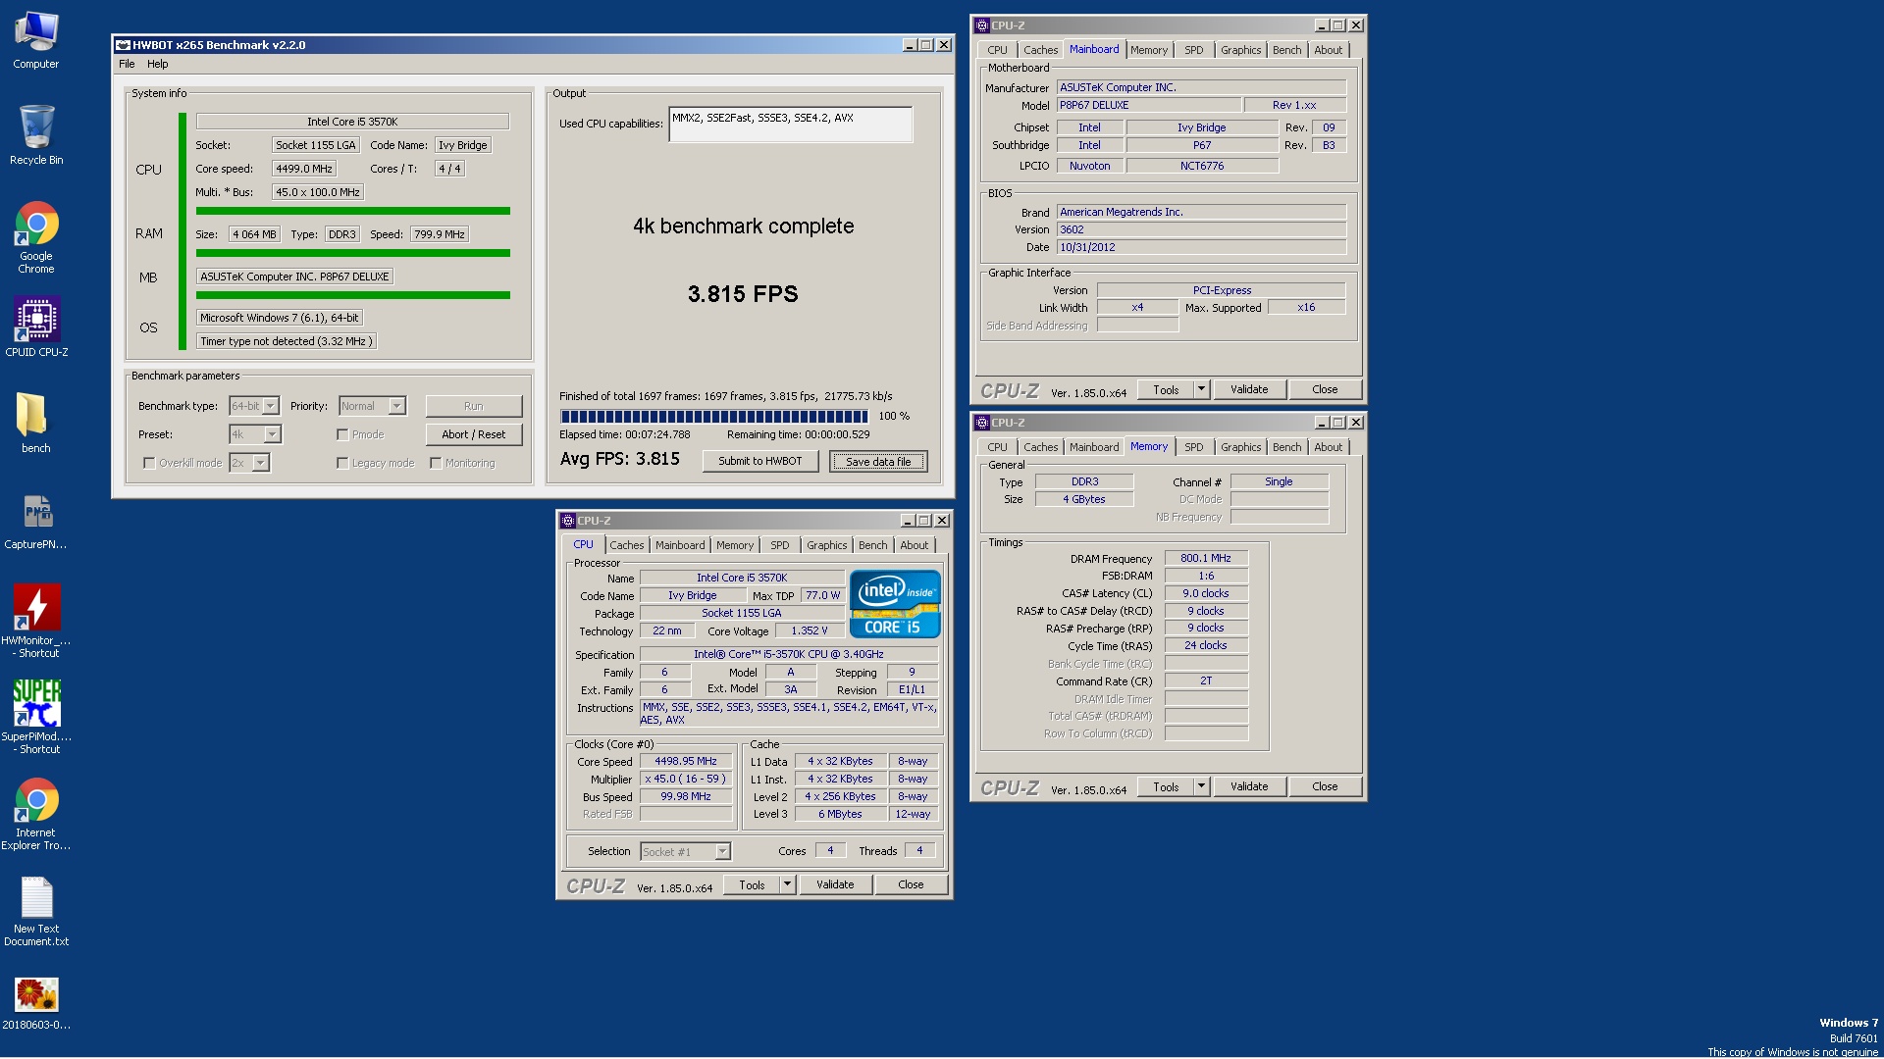Toggle the Pmode checkbox
1884x1059 pixels.
tap(342, 434)
